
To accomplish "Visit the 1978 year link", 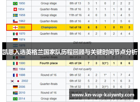I will point(22,45).
